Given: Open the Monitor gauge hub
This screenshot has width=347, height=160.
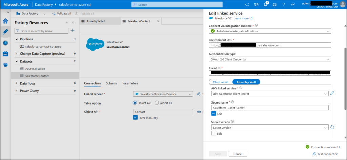Looking at the screenshot, I should pyautogui.click(x=5, y=43).
